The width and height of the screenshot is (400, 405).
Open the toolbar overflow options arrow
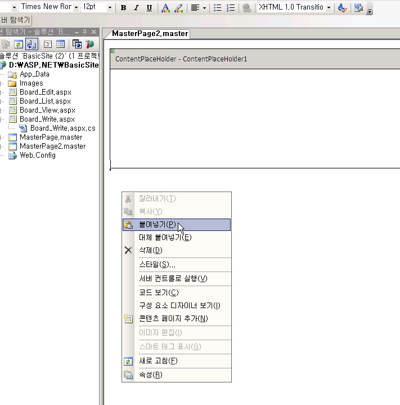tap(370, 11)
